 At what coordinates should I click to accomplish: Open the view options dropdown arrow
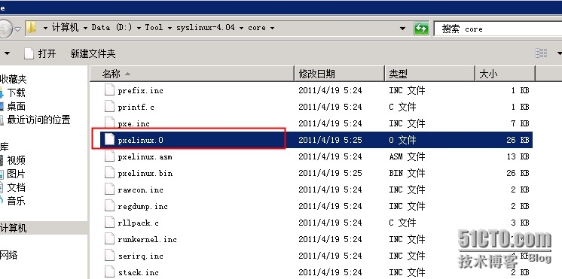pos(559,53)
